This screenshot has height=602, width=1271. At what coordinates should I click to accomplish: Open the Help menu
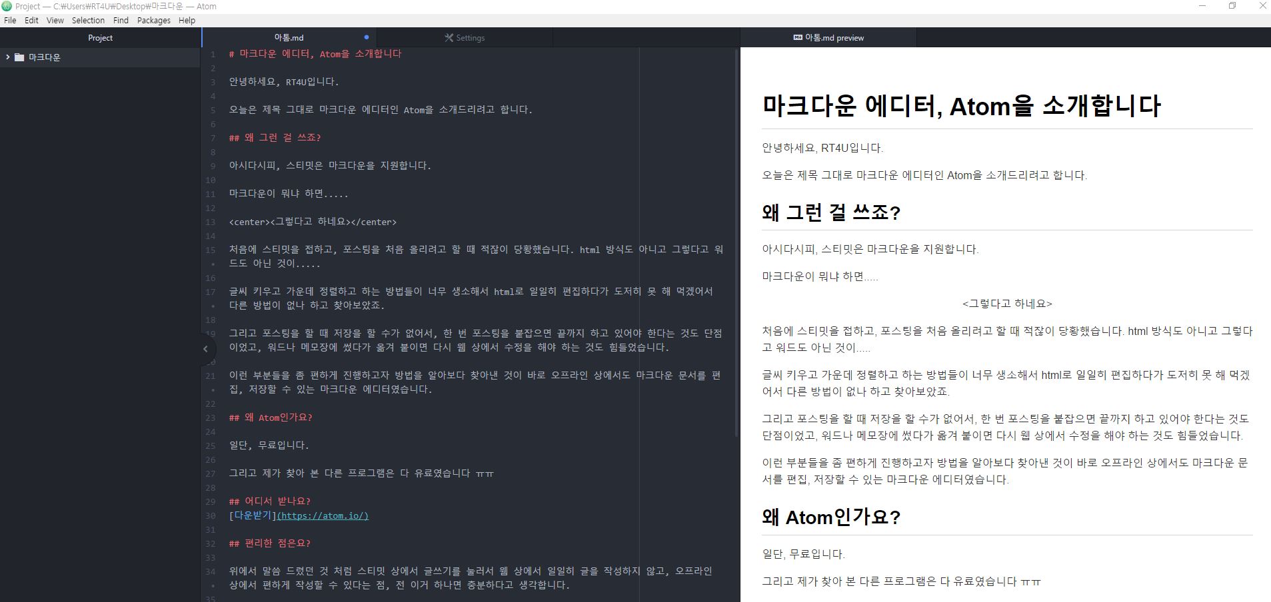[187, 20]
